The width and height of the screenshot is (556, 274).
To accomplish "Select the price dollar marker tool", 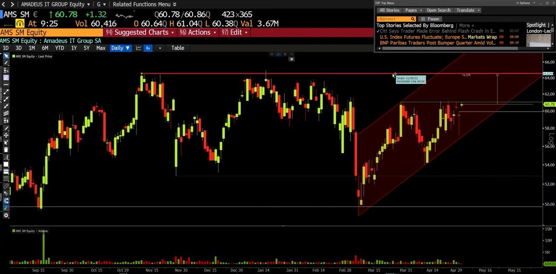I will point(6,120).
